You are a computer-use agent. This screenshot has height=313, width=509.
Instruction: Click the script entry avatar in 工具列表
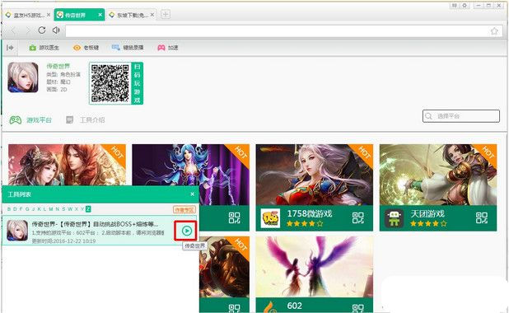[17, 230]
